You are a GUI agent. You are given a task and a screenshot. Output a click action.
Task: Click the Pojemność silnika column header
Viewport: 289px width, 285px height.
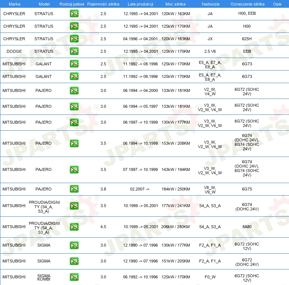(x=103, y=4)
